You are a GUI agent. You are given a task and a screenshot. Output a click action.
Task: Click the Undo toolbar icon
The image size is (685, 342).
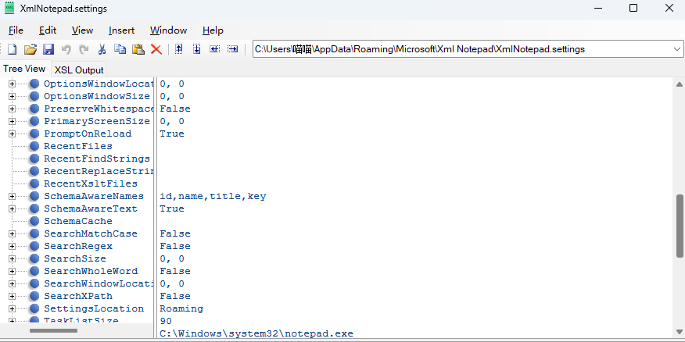coord(66,49)
